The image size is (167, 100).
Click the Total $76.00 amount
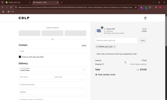pos(143,69)
